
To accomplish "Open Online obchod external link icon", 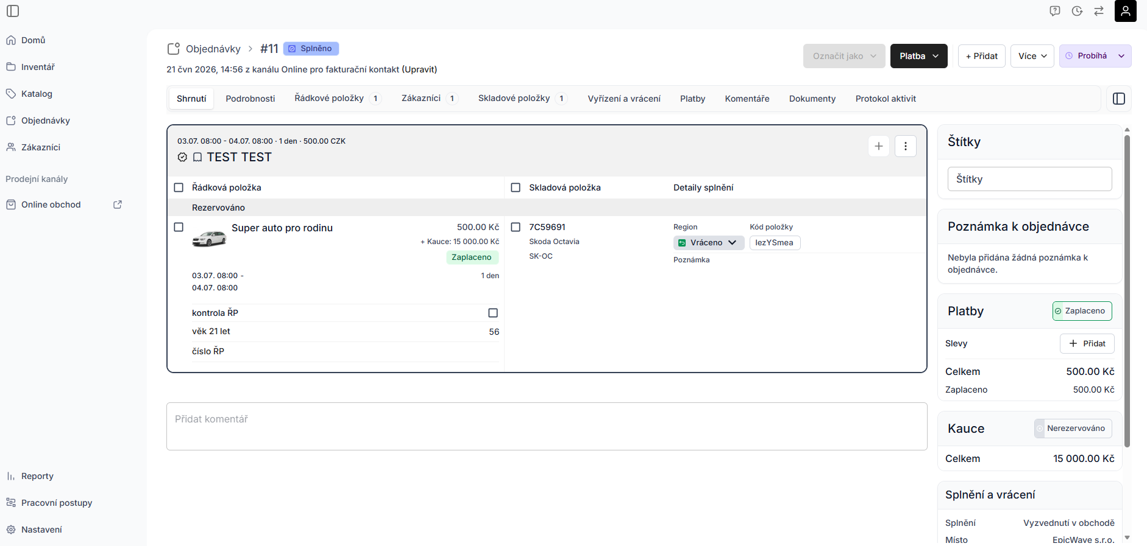I will pyautogui.click(x=118, y=205).
